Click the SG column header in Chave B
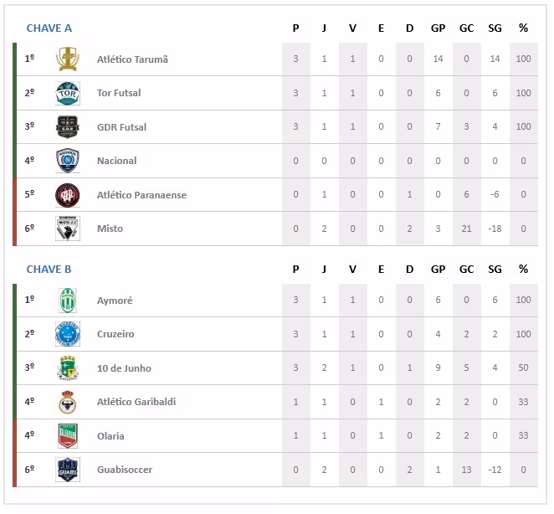Screen dimensions: 554x514 coord(495,270)
